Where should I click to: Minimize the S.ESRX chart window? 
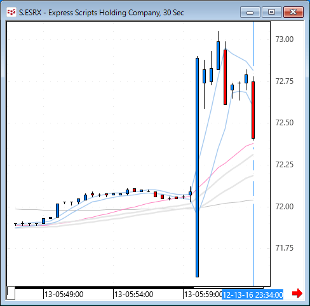[250, 12]
